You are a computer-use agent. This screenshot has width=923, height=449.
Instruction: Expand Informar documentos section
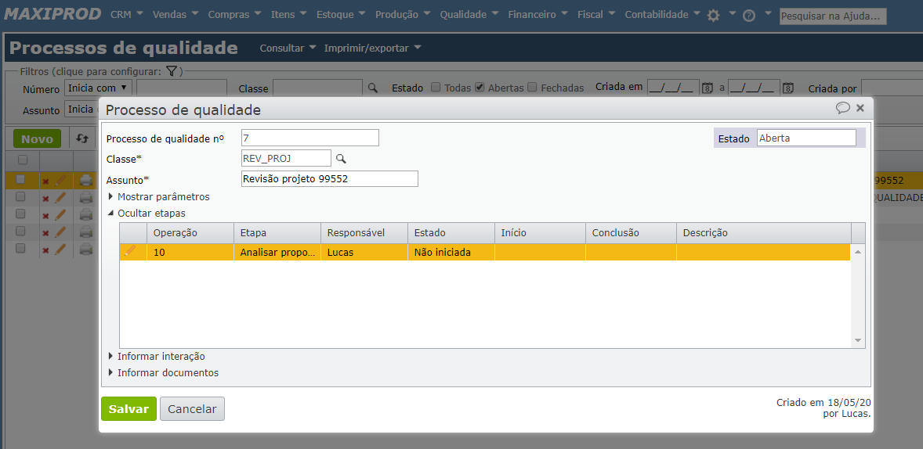163,372
